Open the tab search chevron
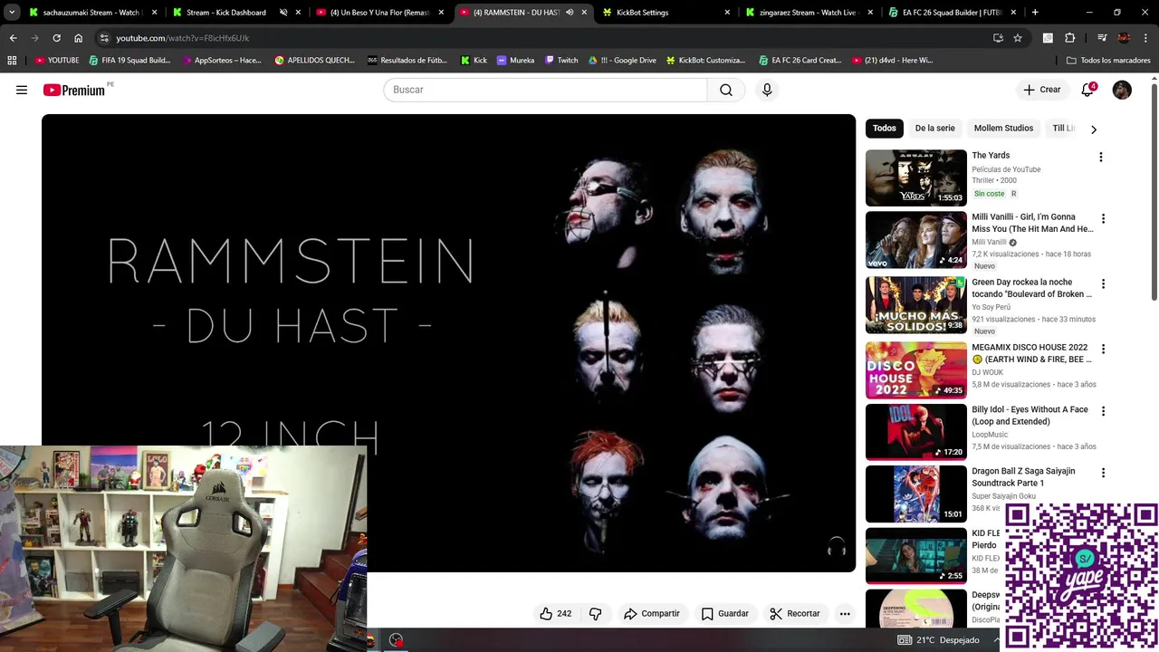 click(12, 13)
